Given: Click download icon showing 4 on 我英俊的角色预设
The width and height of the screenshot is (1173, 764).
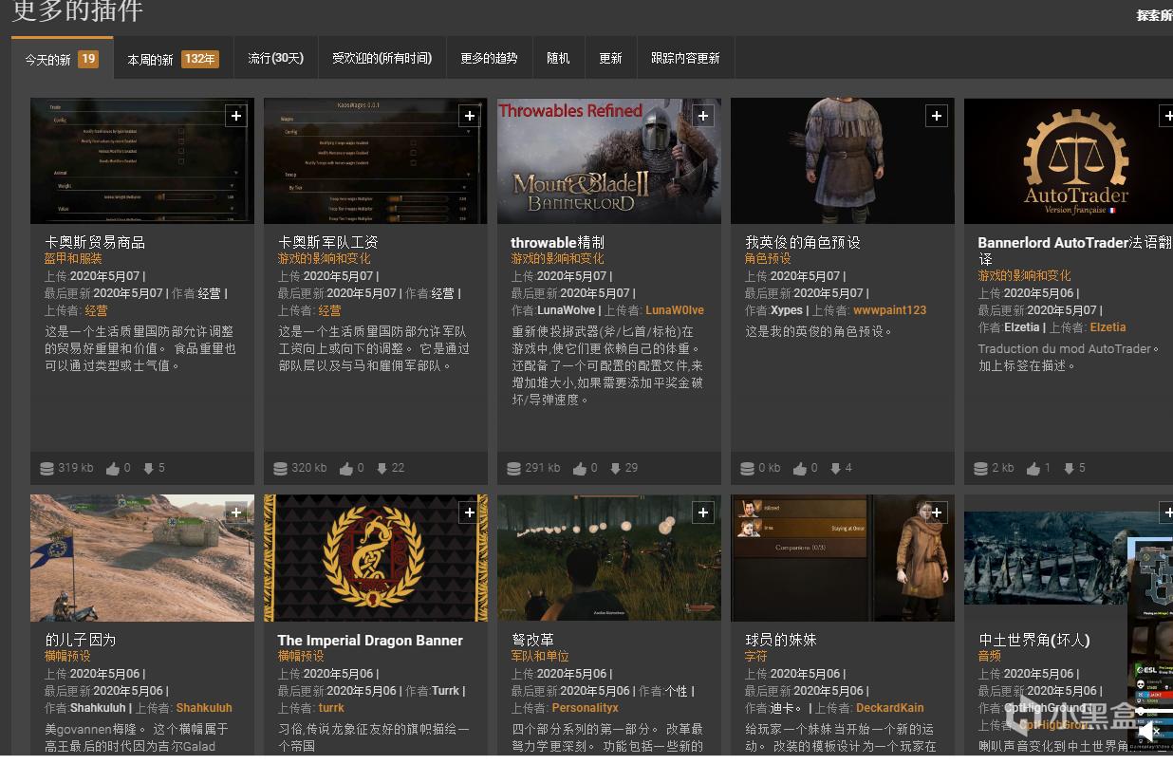Looking at the screenshot, I should tap(836, 468).
